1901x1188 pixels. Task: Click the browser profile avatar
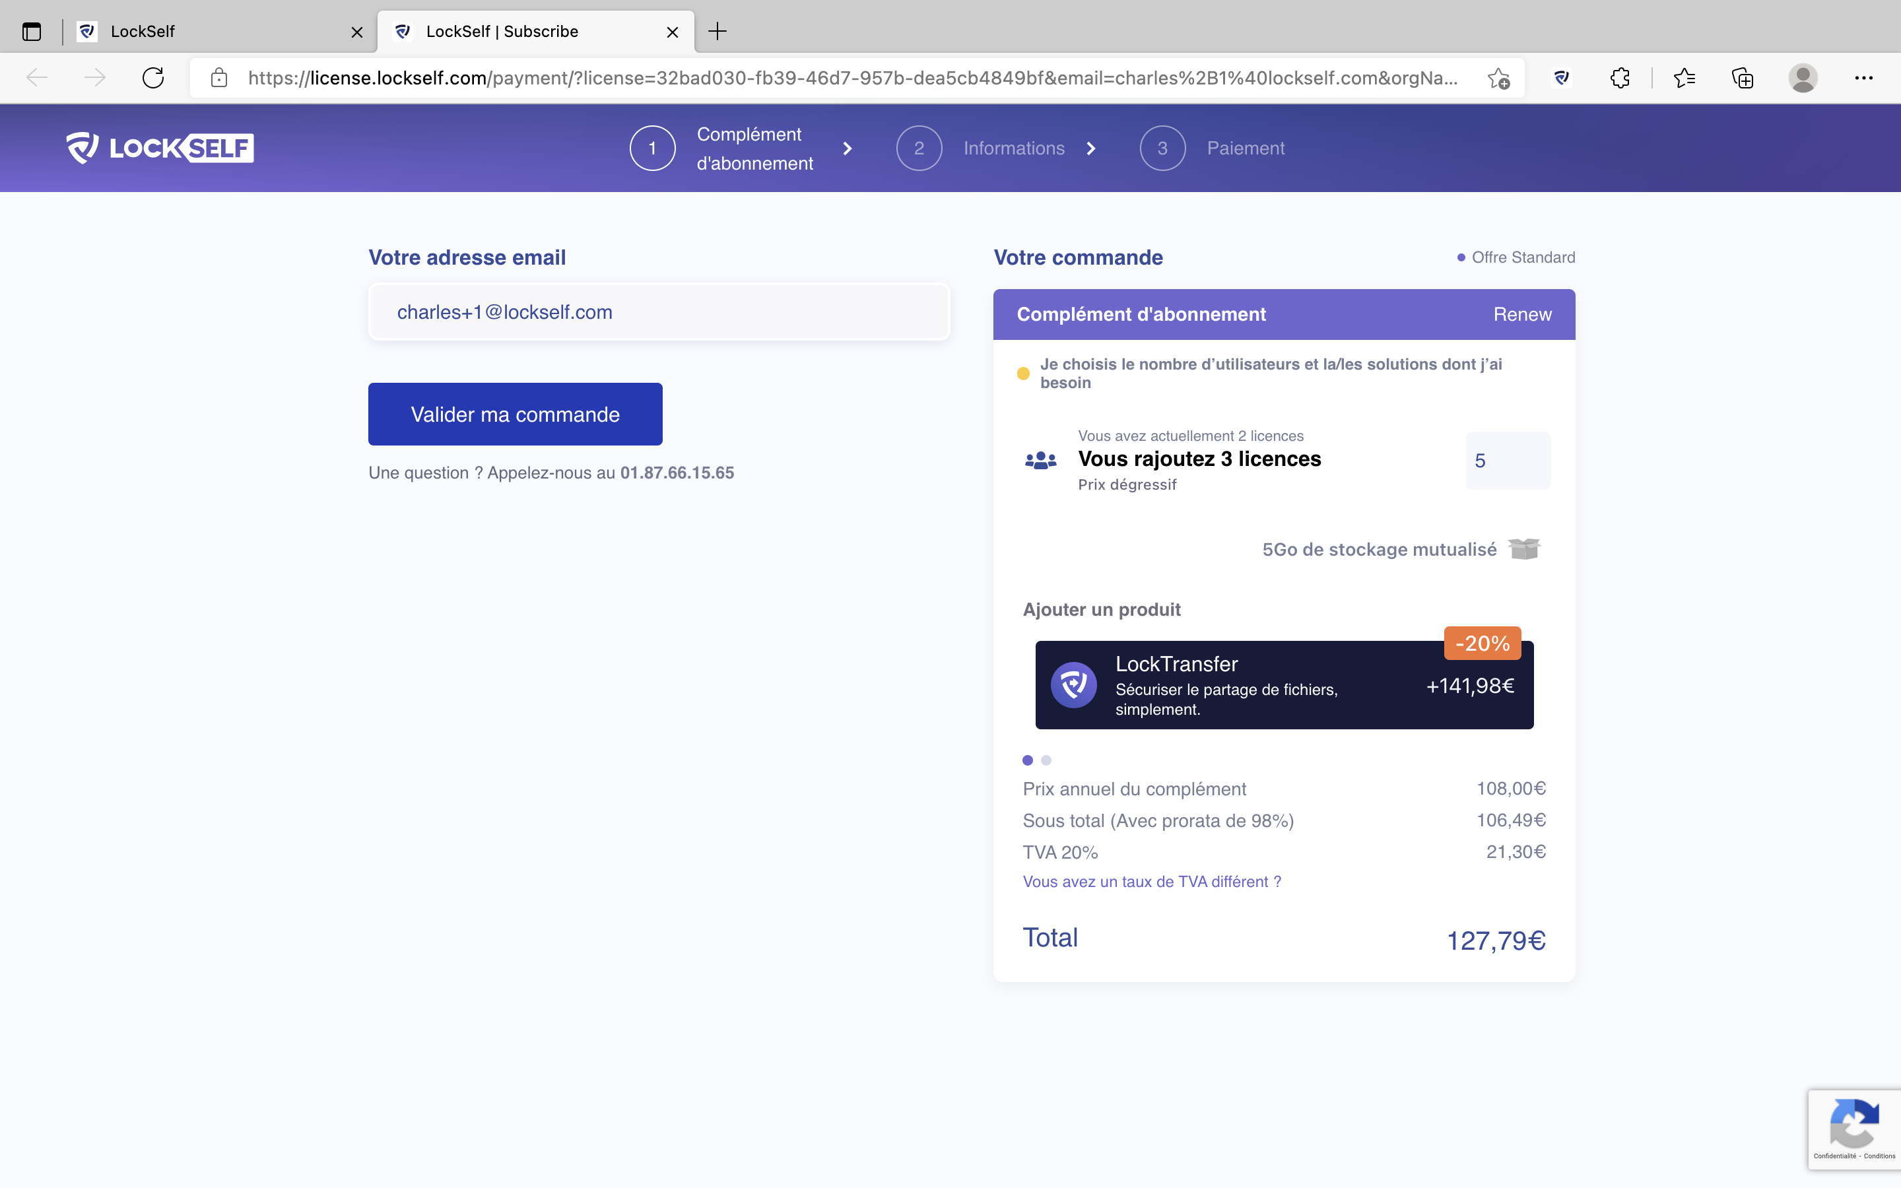[1803, 78]
